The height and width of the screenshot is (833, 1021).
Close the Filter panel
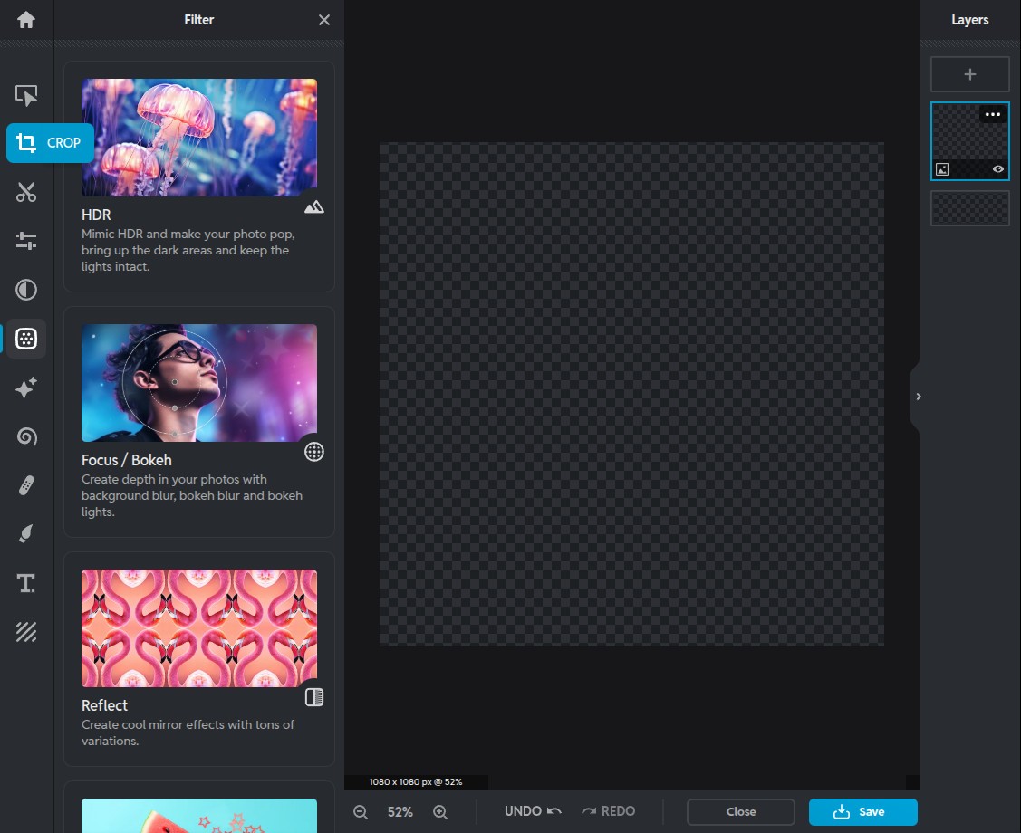point(323,20)
